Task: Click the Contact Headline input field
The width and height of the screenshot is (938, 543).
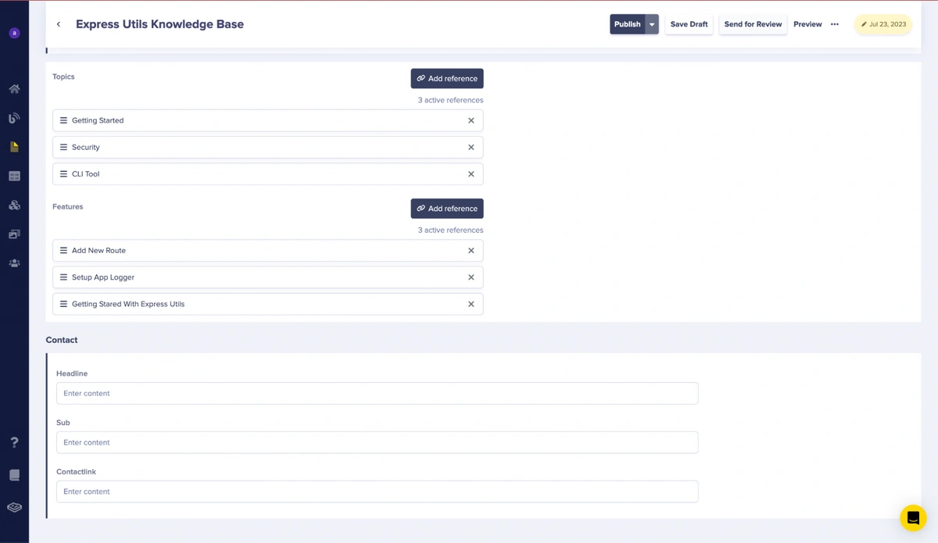Action: 377,394
